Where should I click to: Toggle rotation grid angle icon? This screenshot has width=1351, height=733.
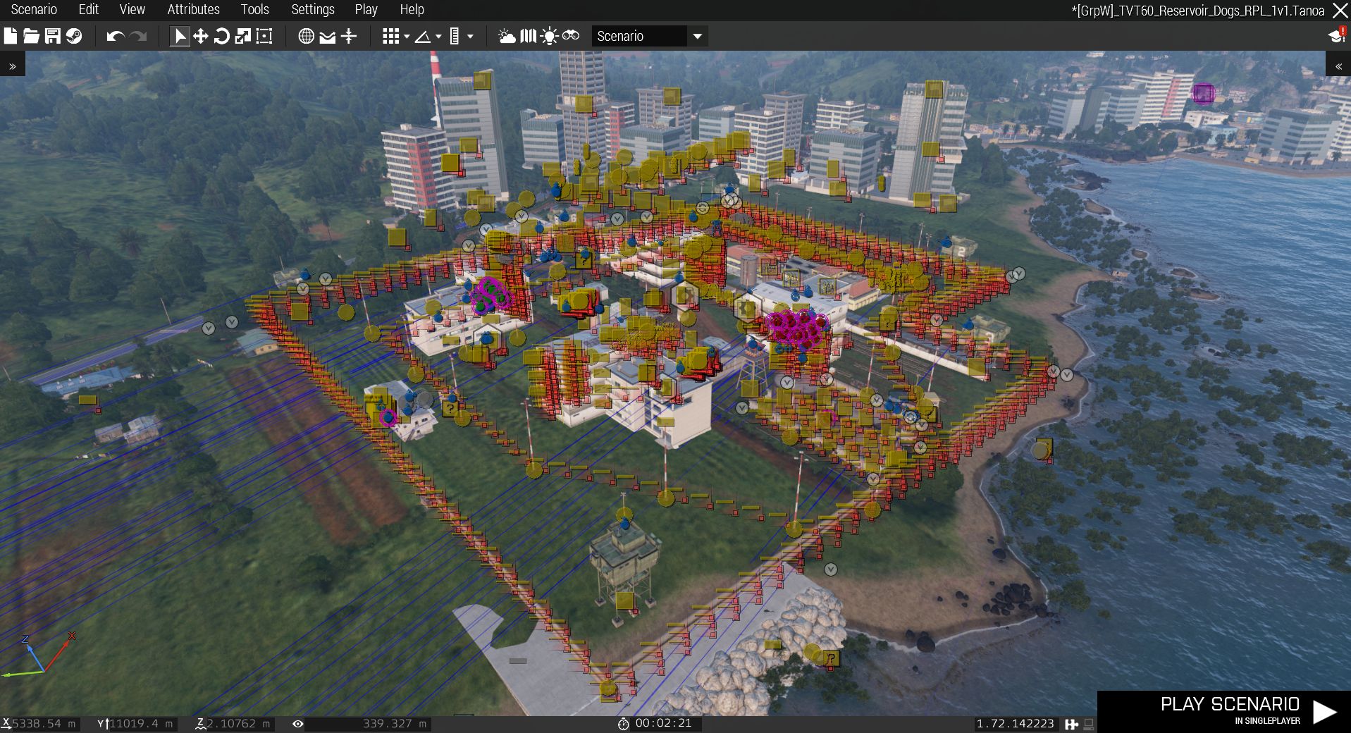click(423, 37)
